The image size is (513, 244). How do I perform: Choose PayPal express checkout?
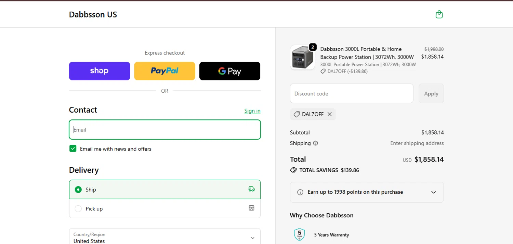click(165, 71)
